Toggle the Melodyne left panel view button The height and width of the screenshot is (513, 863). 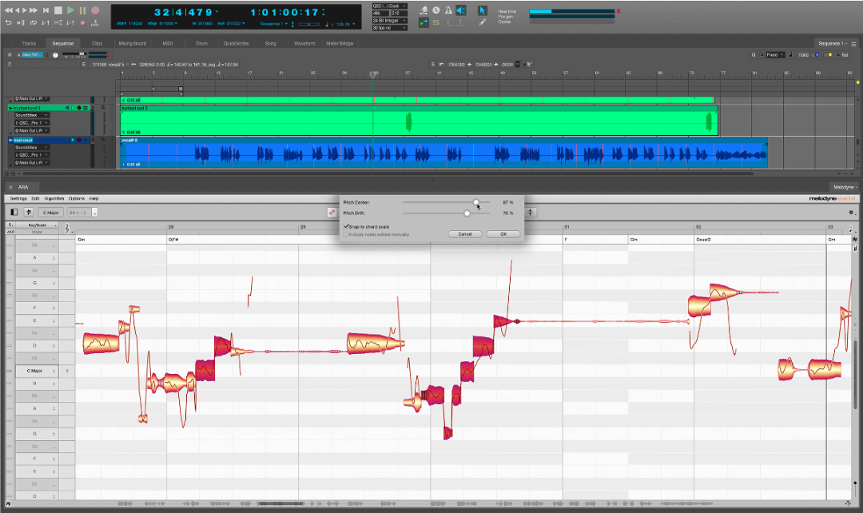pyautogui.click(x=14, y=213)
